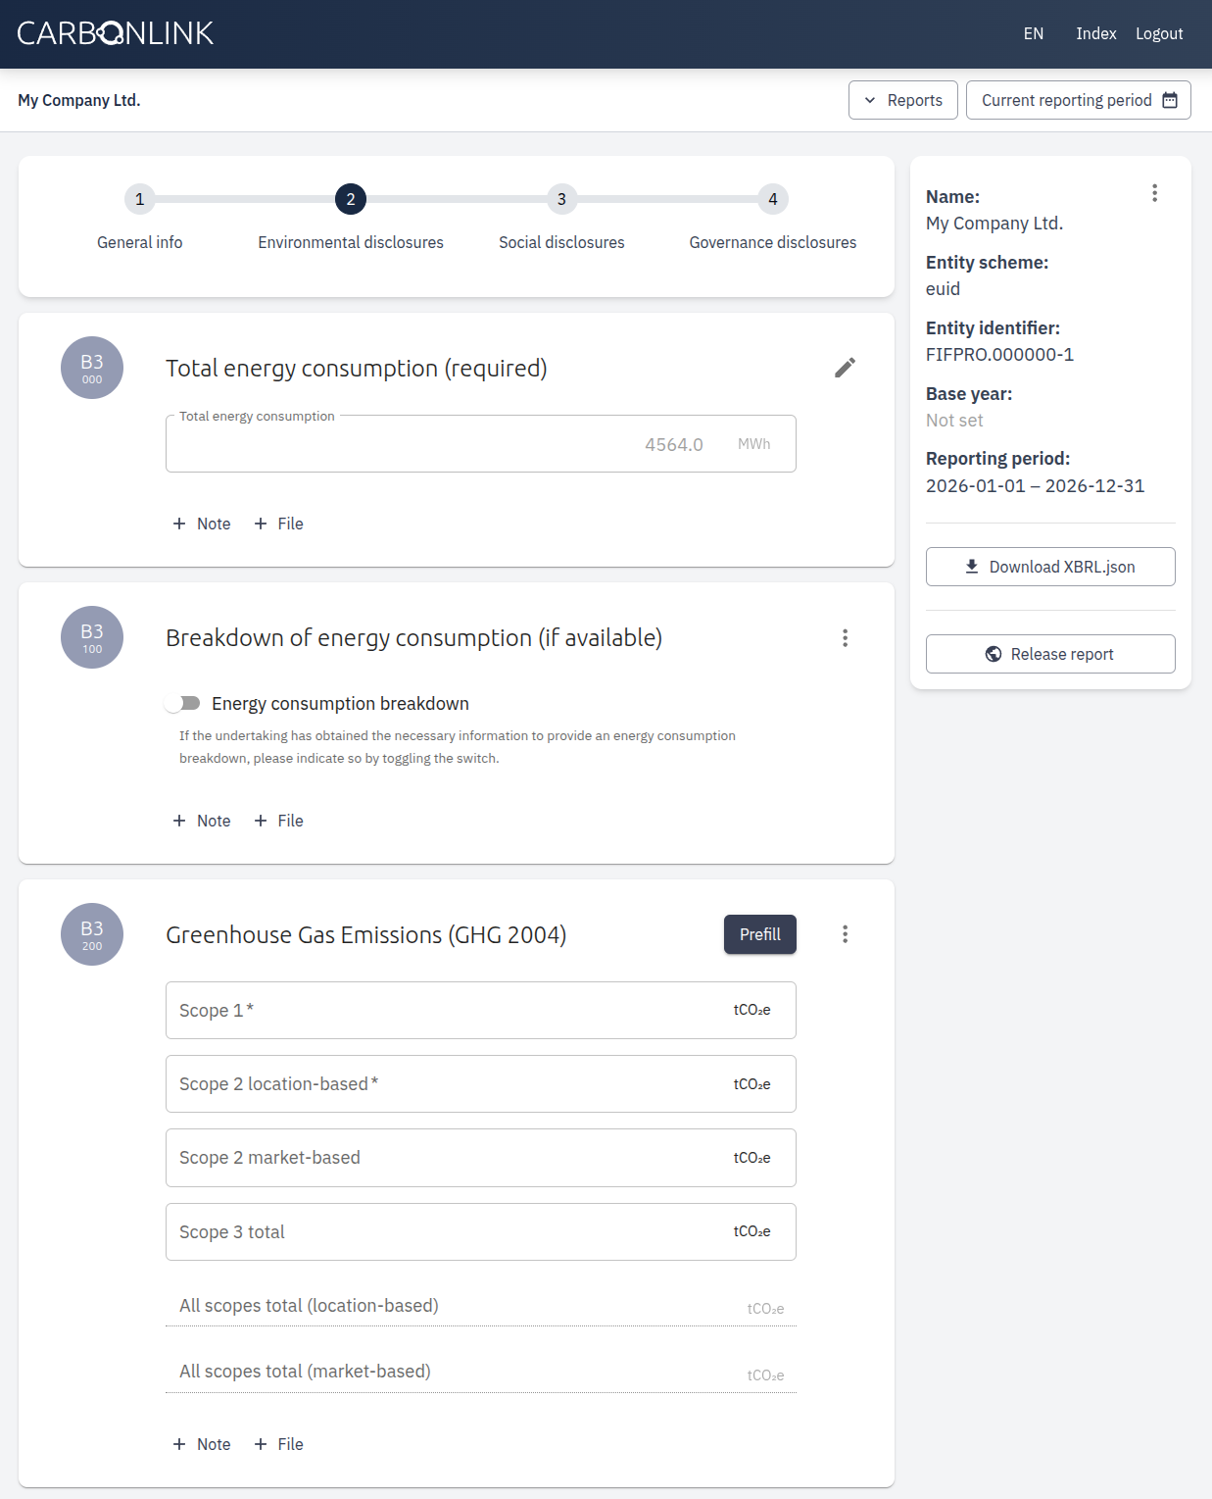
Task: Focus the Total energy consumption field
Action: [481, 444]
